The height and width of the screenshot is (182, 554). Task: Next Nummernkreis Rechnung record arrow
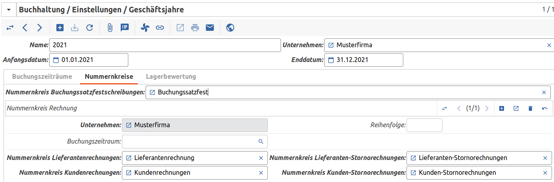pos(487,108)
